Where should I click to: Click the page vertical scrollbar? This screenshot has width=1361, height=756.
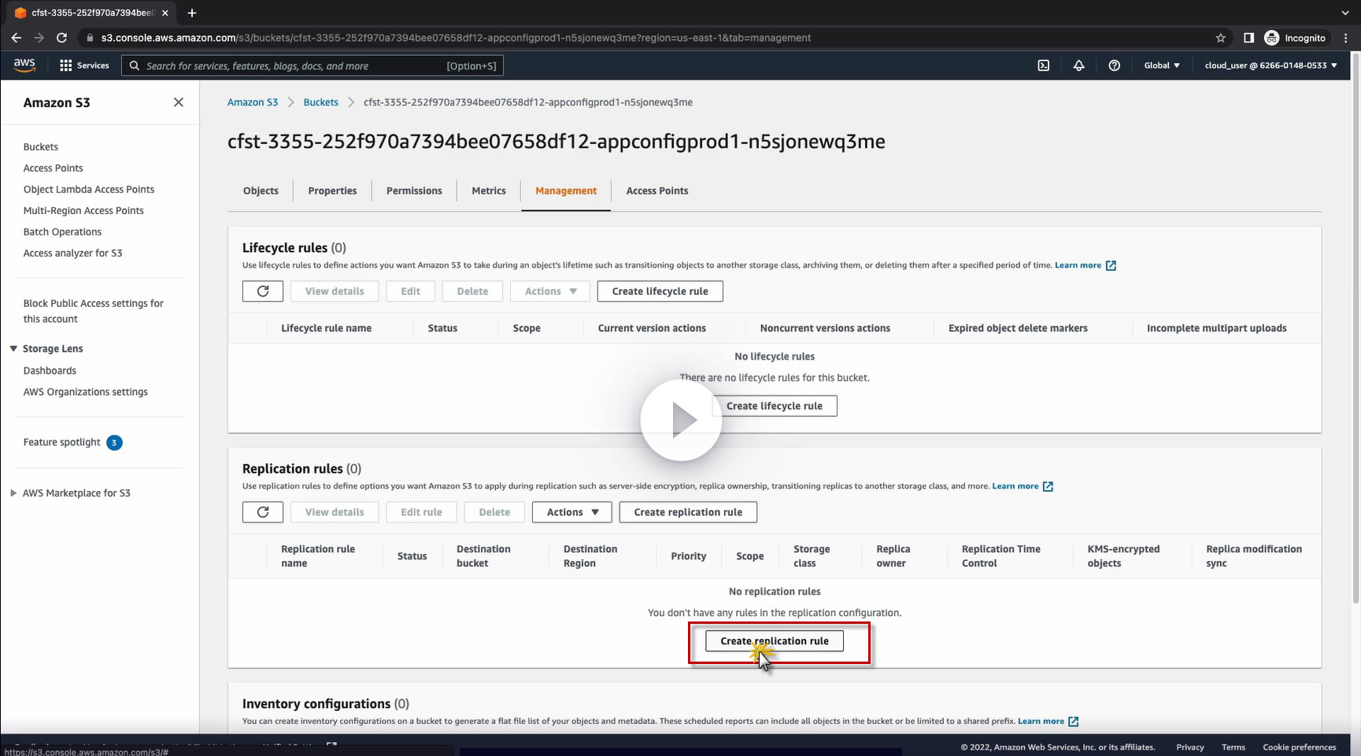point(1355,326)
